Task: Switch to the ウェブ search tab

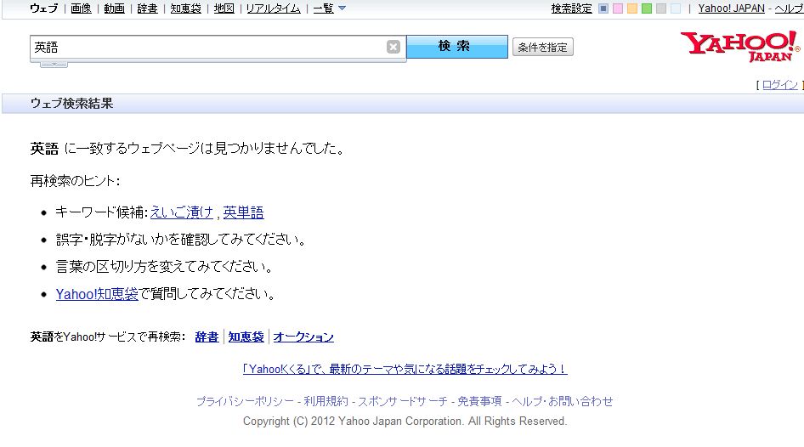Action: 44,8
